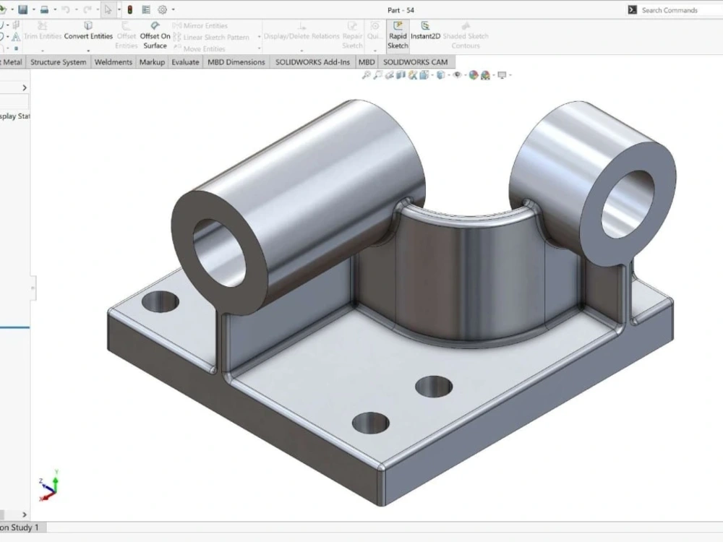Click the Shaded Sketch Contours icon
Screen dimensions: 723x542
click(465, 35)
